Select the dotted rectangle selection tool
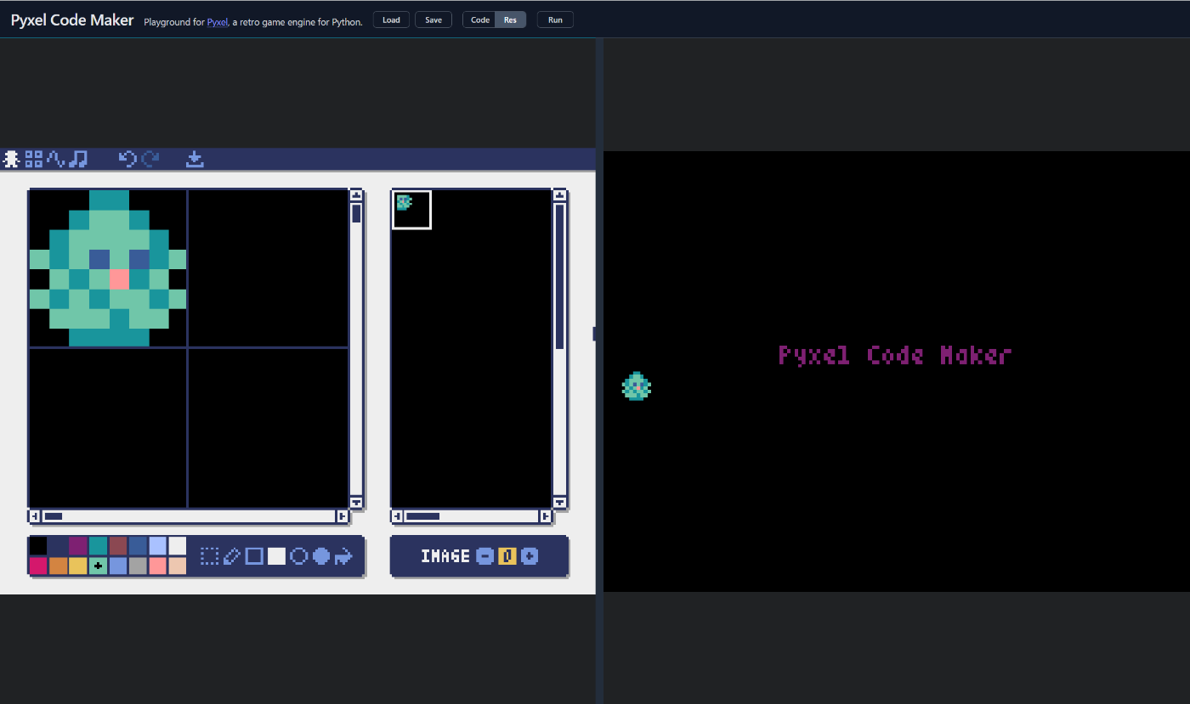Viewport: 1190px width, 704px height. tap(209, 556)
